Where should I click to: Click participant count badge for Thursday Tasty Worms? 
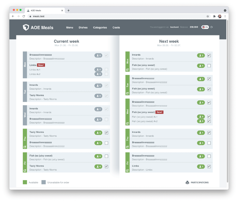98,133
